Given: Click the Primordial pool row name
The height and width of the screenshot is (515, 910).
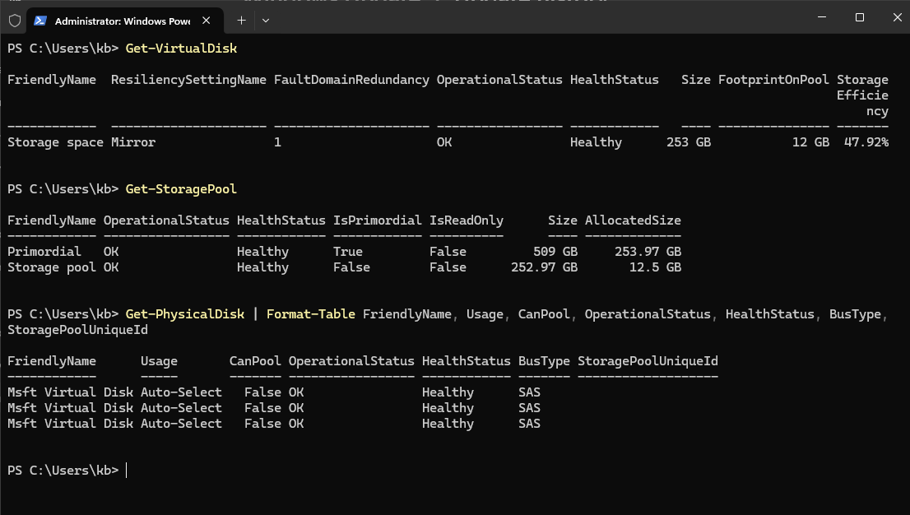Looking at the screenshot, I should point(44,252).
